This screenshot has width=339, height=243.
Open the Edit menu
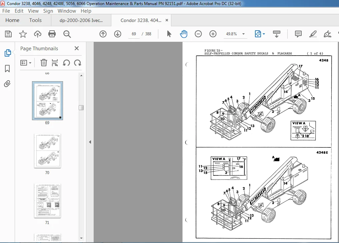tap(19, 11)
